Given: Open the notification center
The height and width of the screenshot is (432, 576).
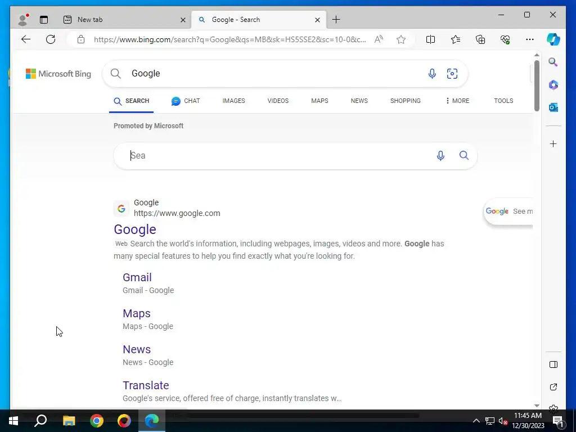Looking at the screenshot, I should (x=558, y=421).
